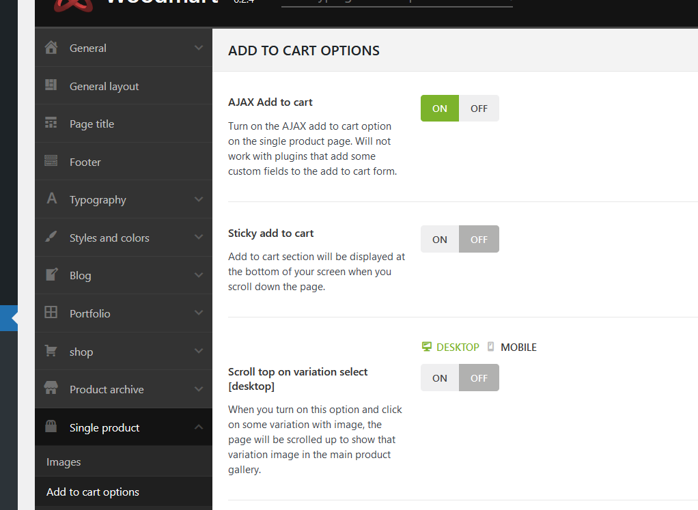Click the Product archive store icon
The height and width of the screenshot is (510, 698).
pos(51,389)
